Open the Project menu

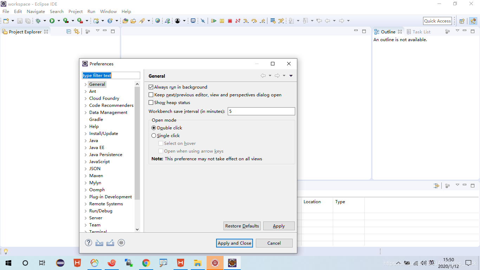click(x=76, y=11)
